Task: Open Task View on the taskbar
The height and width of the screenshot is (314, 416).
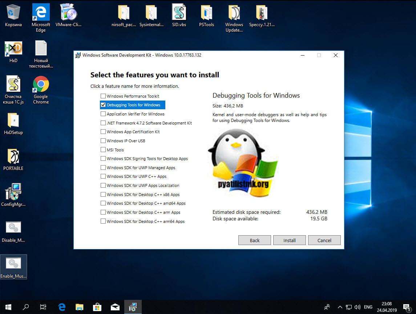Action: tap(43, 307)
